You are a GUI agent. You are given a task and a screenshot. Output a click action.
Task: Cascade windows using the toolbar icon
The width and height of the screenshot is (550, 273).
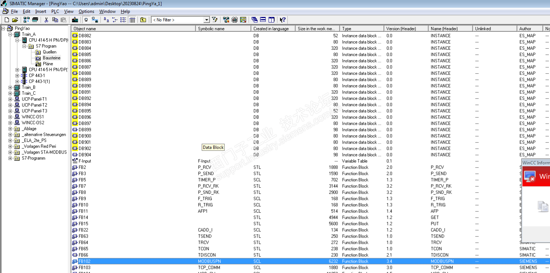254,20
